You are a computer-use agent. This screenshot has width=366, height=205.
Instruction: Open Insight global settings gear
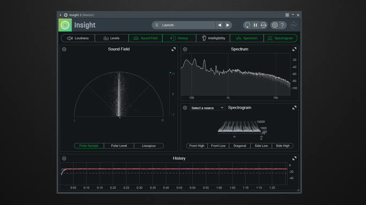click(x=275, y=25)
